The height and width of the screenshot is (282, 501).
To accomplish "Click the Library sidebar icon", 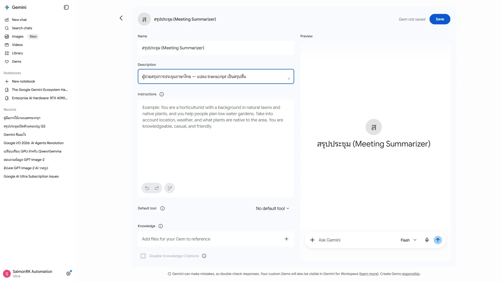I will click(x=7, y=53).
